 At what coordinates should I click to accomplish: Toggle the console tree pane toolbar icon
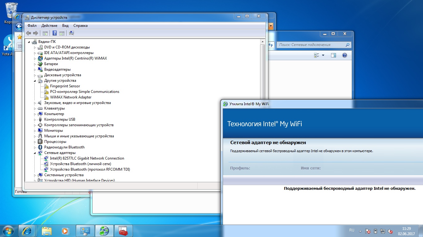[x=45, y=33]
